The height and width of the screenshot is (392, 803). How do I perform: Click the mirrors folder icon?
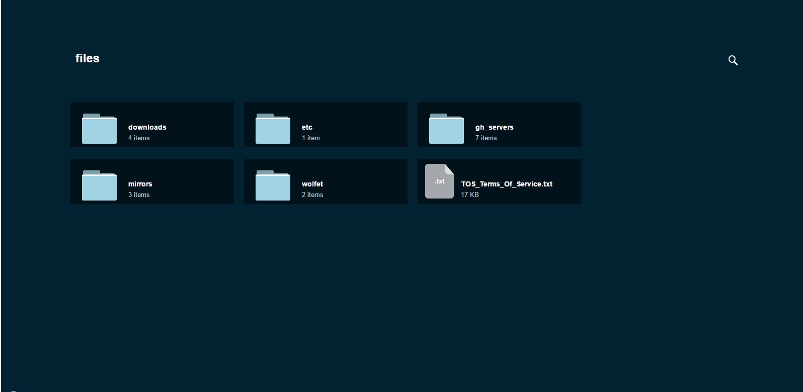(99, 186)
